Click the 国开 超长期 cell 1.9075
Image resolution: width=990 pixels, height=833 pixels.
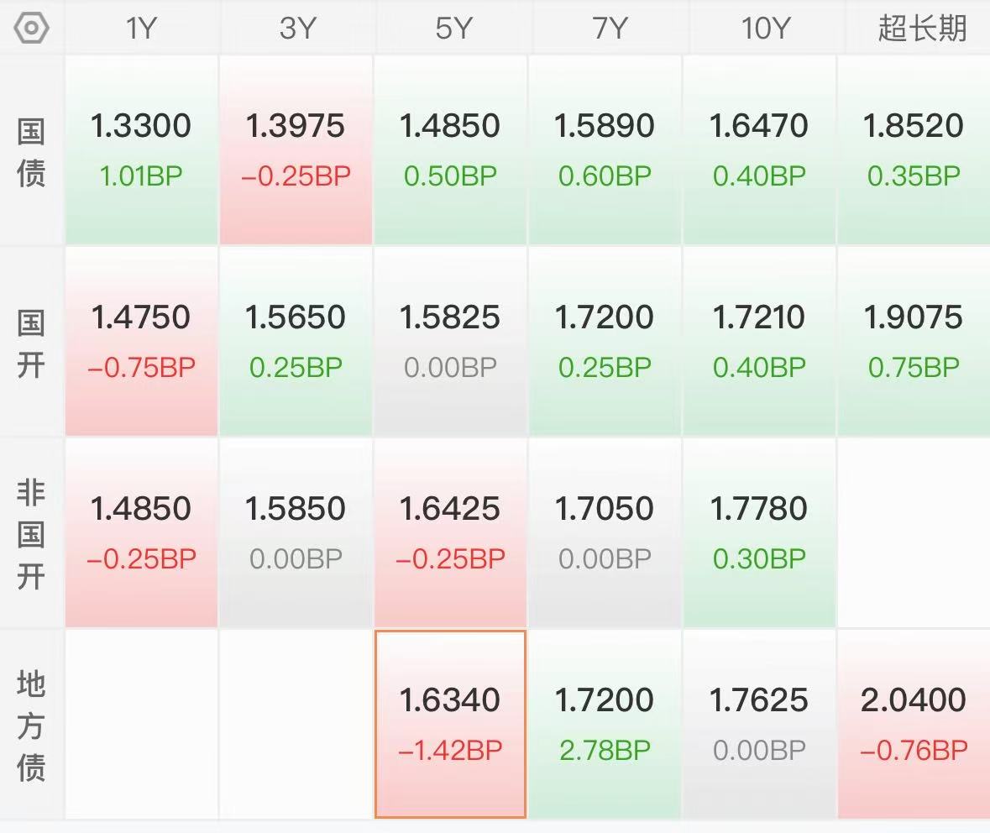click(x=914, y=341)
